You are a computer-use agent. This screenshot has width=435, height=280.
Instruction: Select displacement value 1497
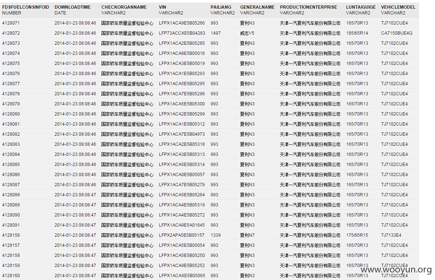coord(216,33)
